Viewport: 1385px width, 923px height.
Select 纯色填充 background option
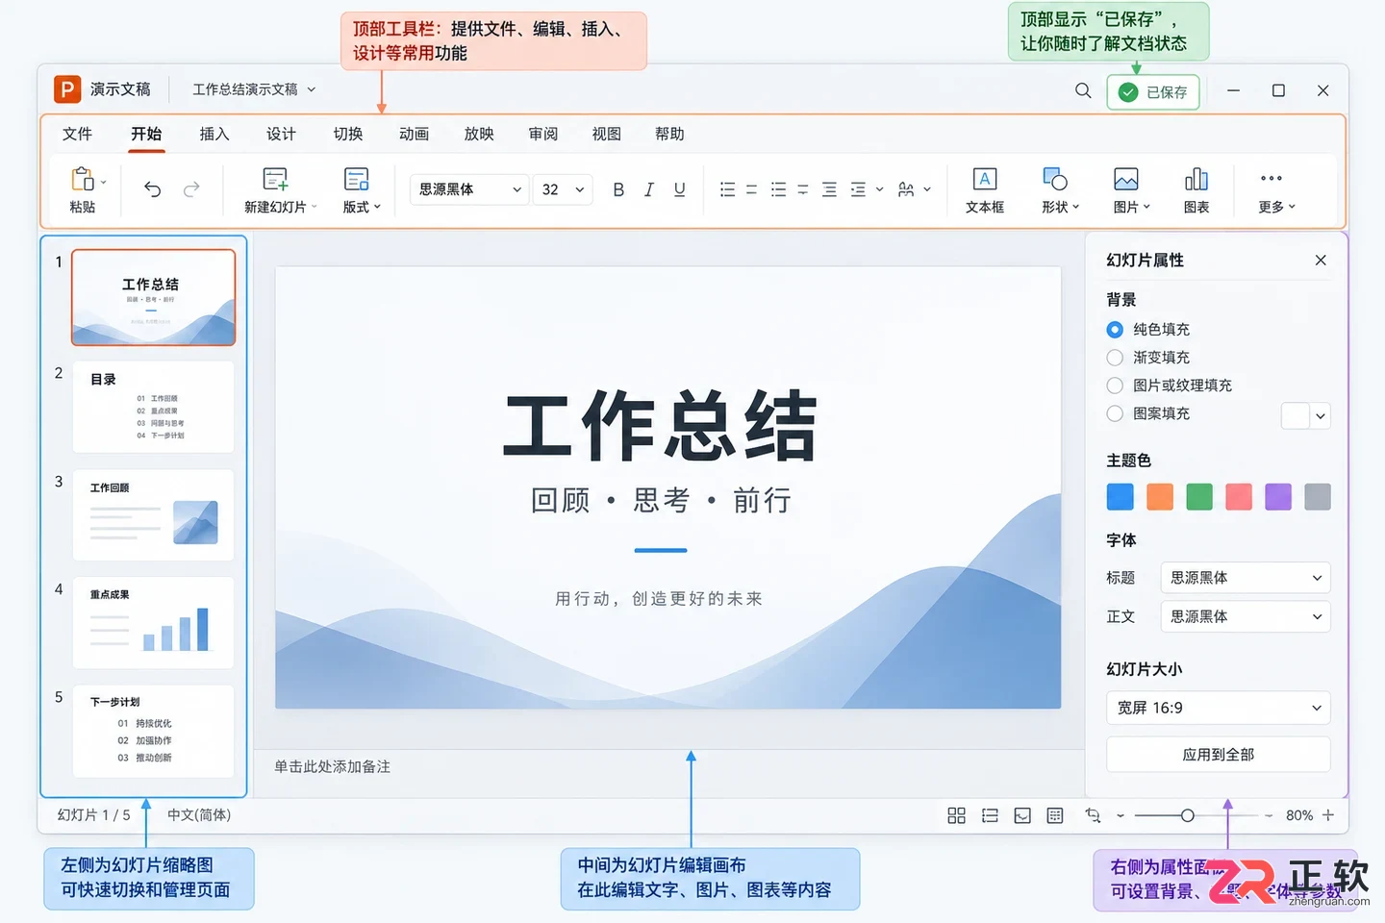tap(1147, 330)
